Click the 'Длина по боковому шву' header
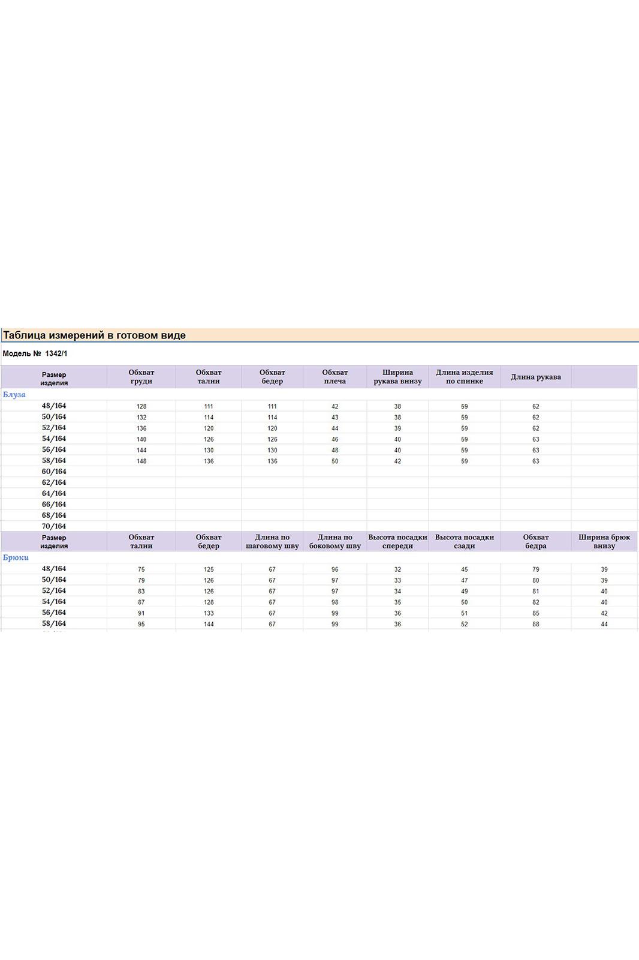This screenshot has height=960, width=639. 335,542
